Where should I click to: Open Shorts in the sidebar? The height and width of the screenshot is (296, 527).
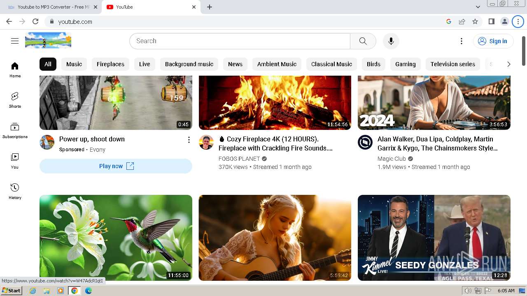click(15, 100)
